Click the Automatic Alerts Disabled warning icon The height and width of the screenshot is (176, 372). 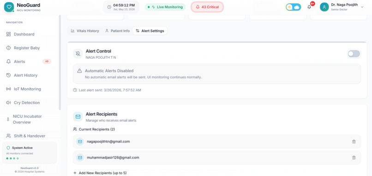[80, 71]
